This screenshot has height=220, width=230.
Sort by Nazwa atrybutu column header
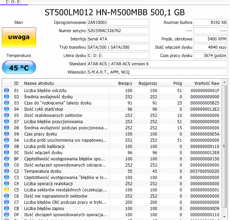pyautogui.click(x=66, y=83)
